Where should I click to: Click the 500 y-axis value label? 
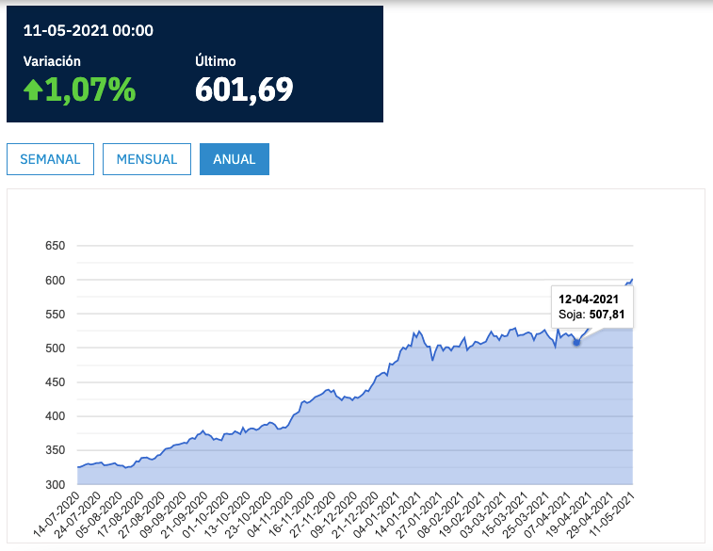coord(56,348)
